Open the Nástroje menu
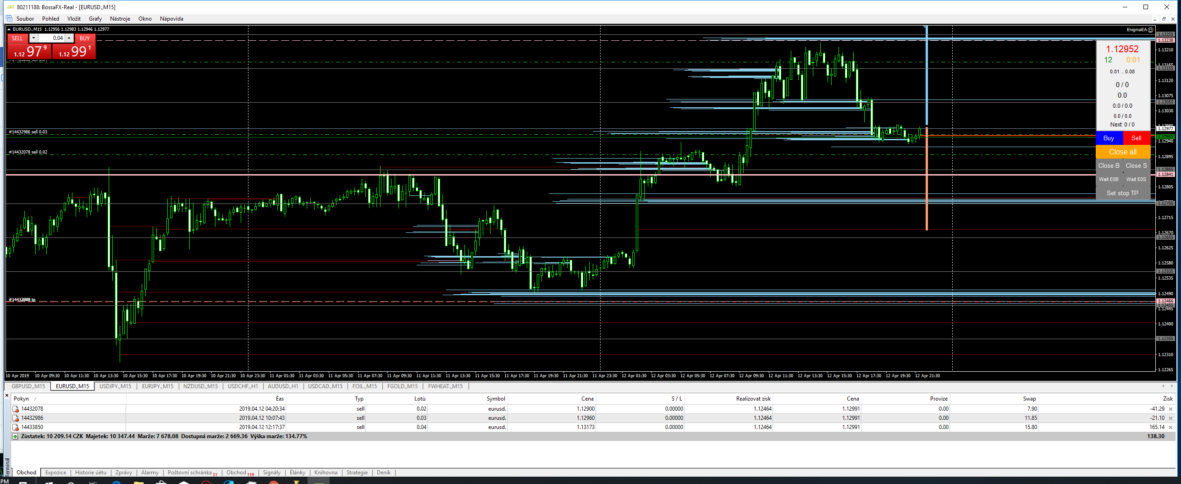Viewport: 1181px width, 484px height. (x=120, y=19)
